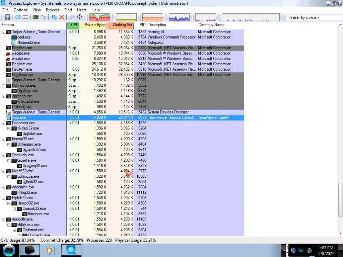Sort by the Description column header
The height and width of the screenshot is (257, 343).
coord(172,25)
